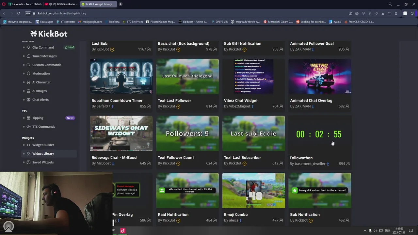
Task: Toggle the microphone tray icon
Action: coord(370,231)
